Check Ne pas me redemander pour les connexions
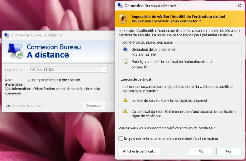 click(121, 139)
